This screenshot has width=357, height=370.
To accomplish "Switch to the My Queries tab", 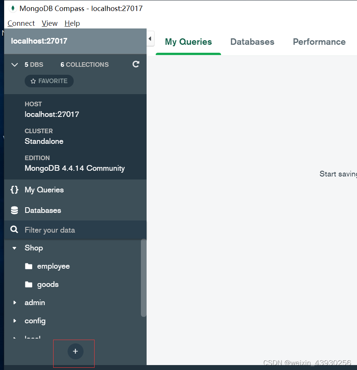I will (x=188, y=42).
